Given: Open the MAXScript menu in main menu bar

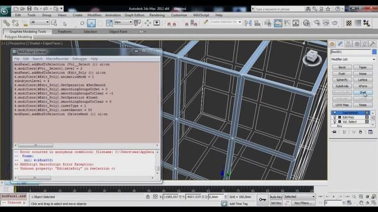Looking at the screenshot, I should 201,15.
